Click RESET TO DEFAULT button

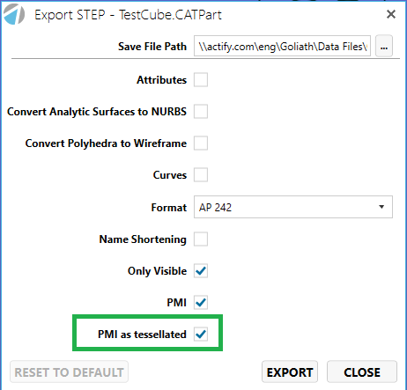pos(69,372)
